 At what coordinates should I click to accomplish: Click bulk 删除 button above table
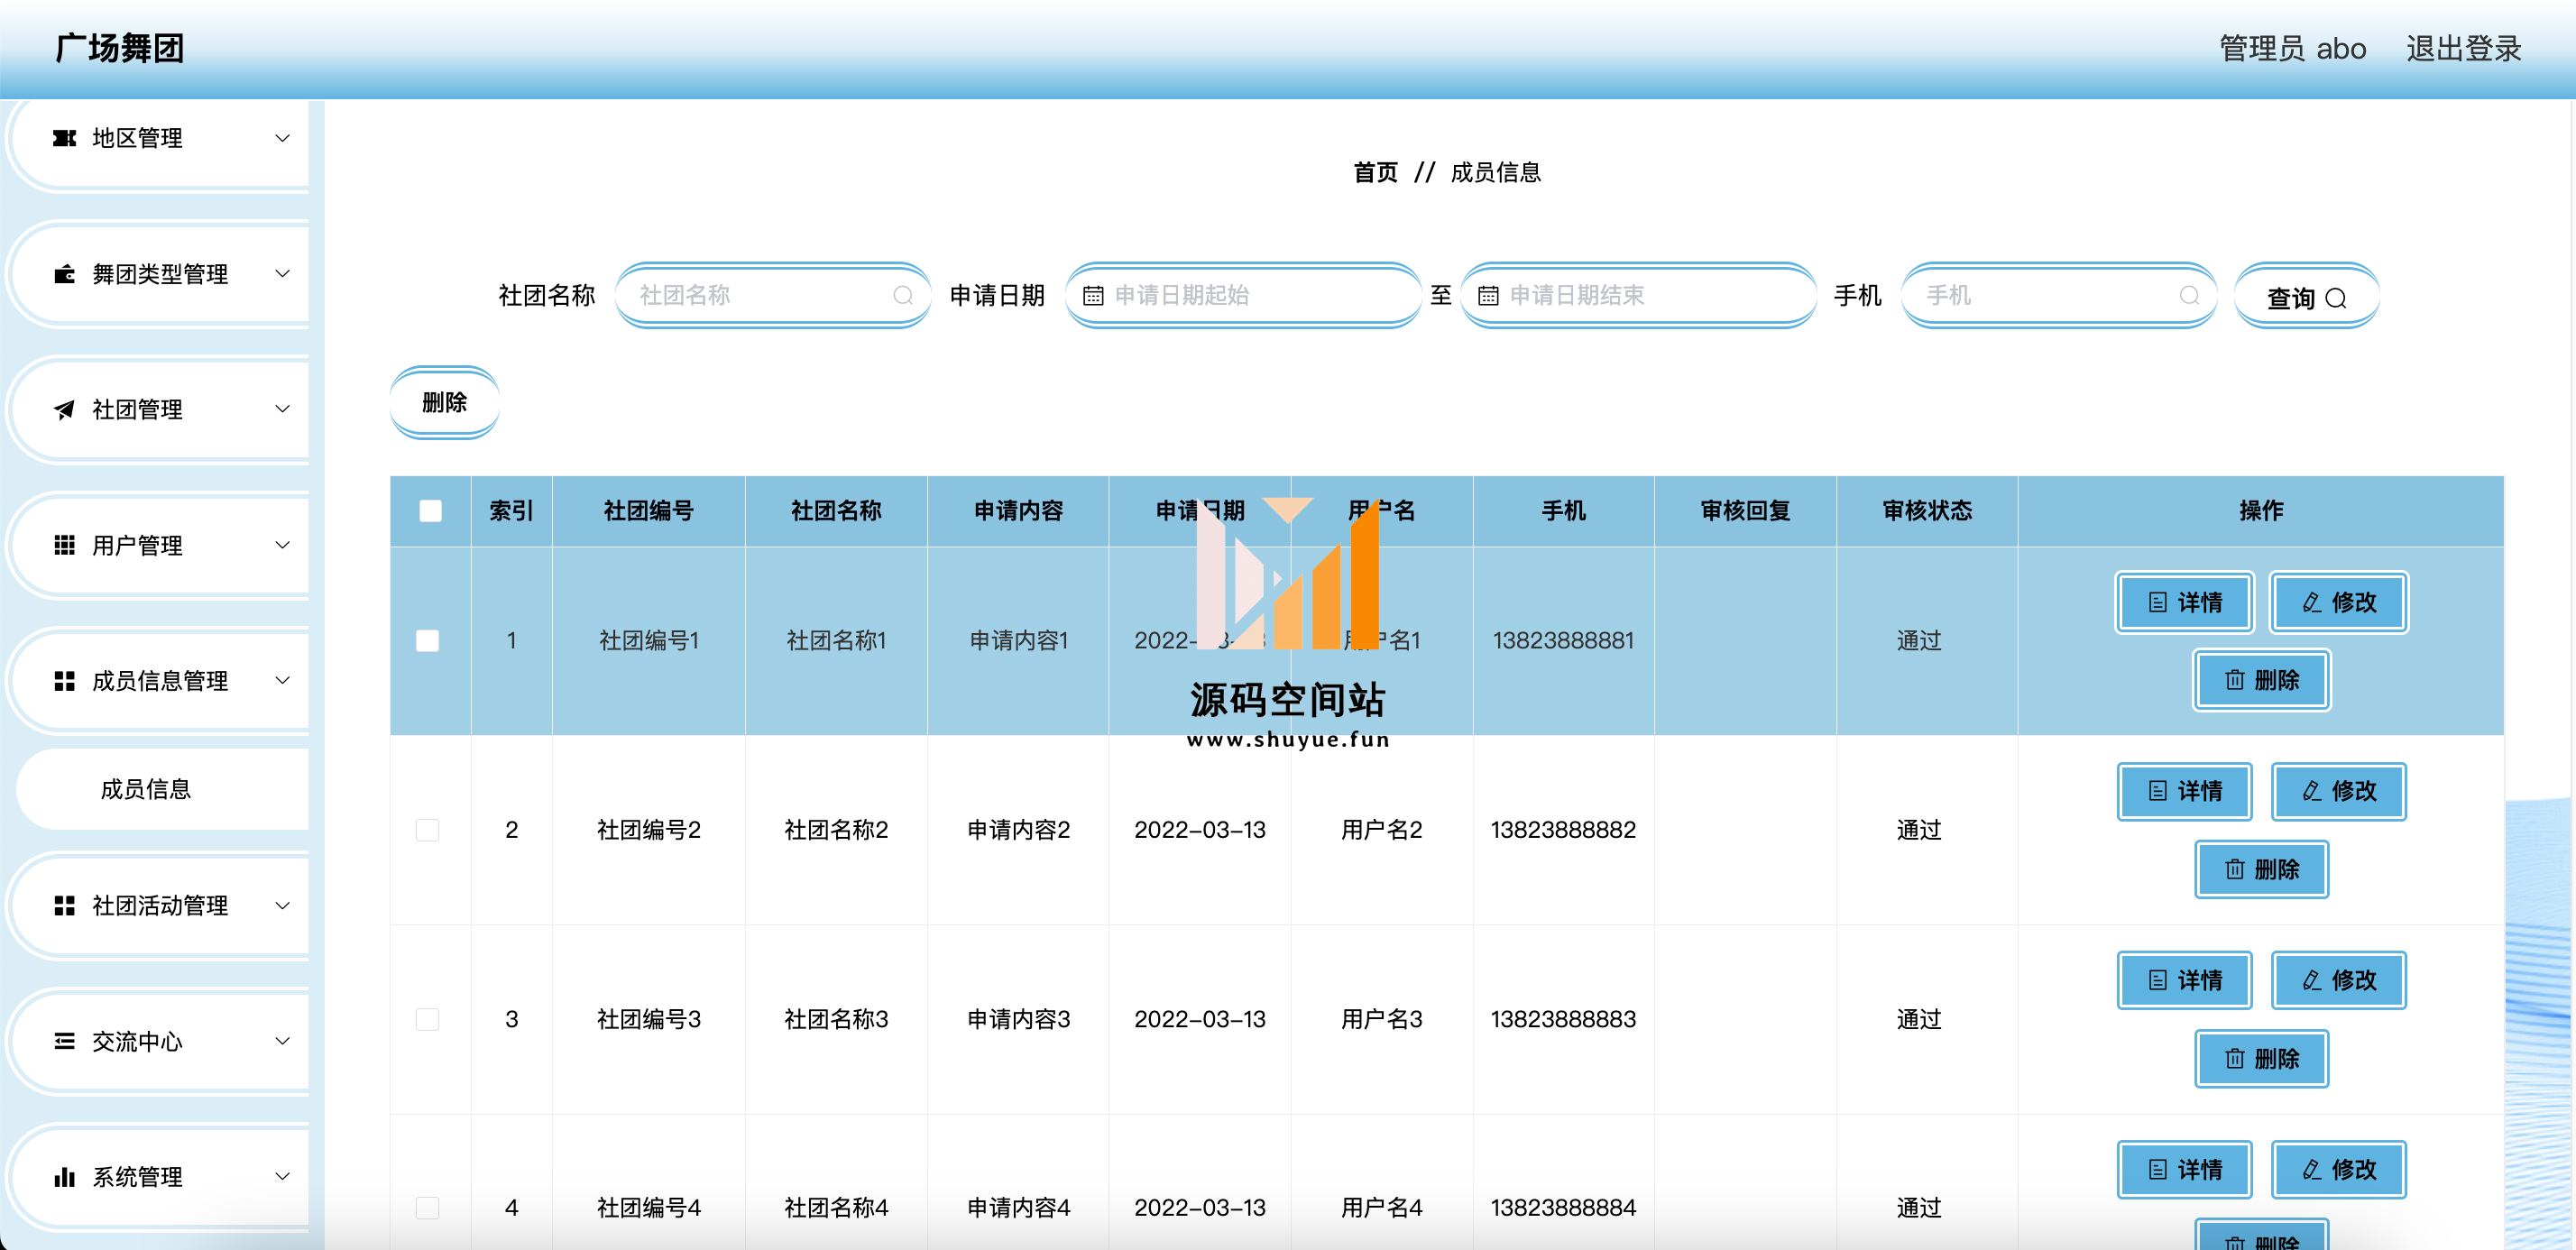444,402
